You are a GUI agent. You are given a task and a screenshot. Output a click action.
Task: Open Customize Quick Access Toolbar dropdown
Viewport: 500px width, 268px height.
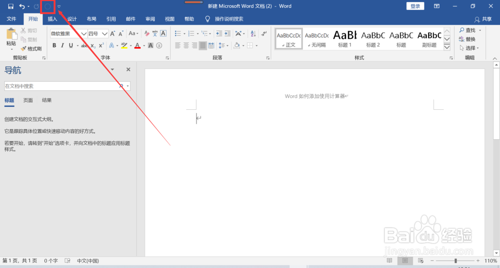(x=59, y=6)
